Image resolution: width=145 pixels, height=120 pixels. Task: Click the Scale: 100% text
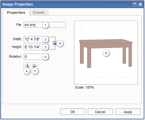point(84,87)
